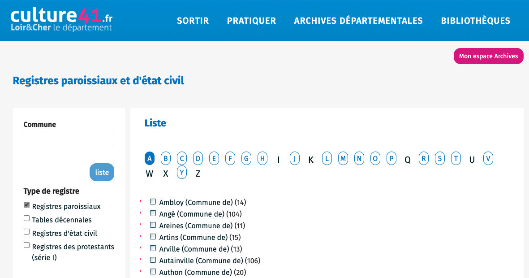
Task: Expand the Areines commune entry
Action: [140, 225]
